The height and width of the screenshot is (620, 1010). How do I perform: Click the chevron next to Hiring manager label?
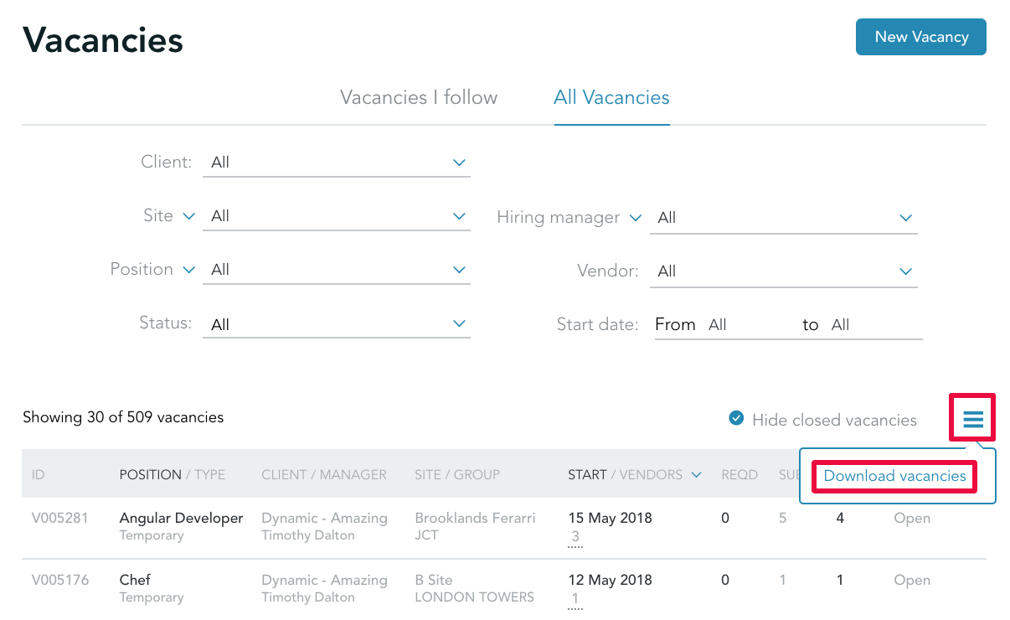pyautogui.click(x=635, y=218)
